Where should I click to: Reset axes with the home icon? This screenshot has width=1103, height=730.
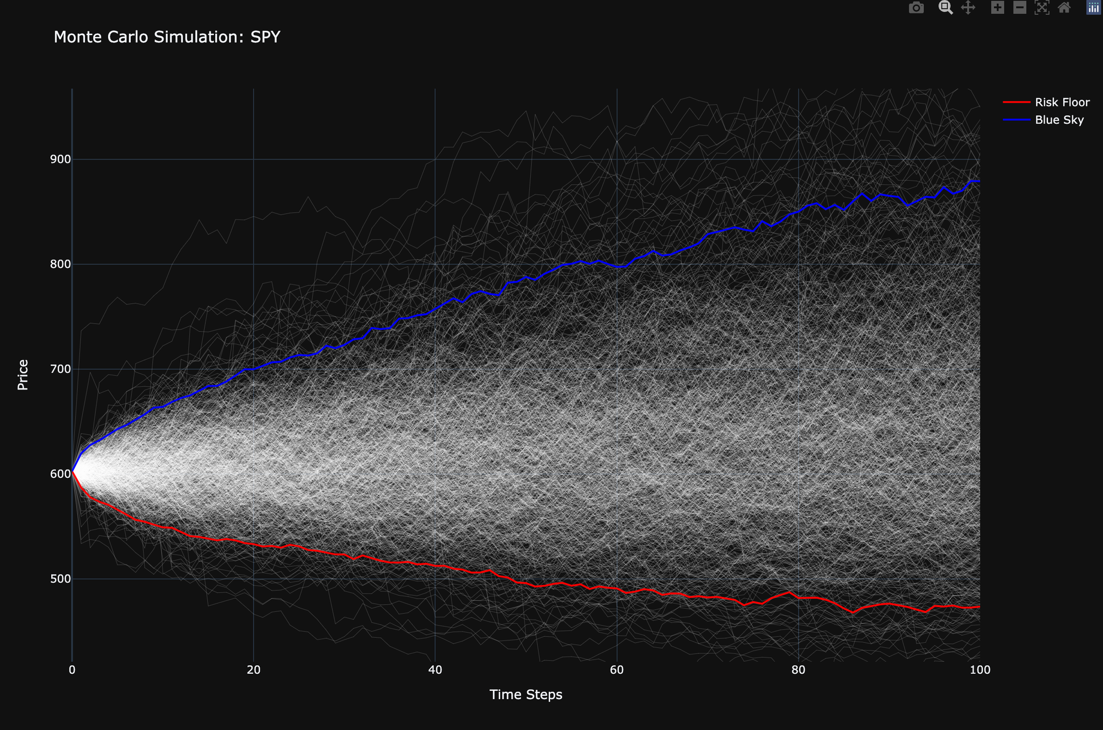click(1064, 8)
